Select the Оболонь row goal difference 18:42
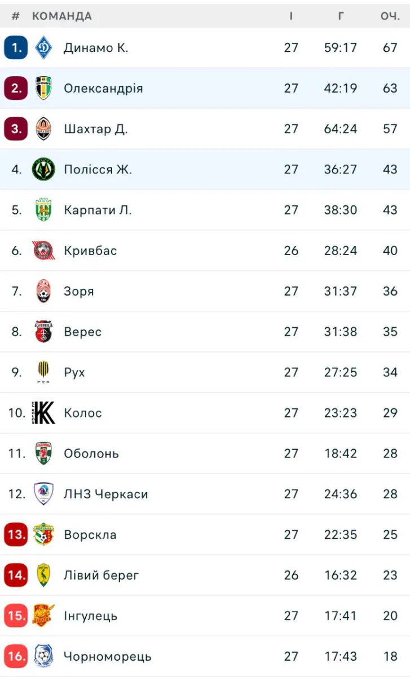This screenshot has height=677, width=410. [341, 454]
